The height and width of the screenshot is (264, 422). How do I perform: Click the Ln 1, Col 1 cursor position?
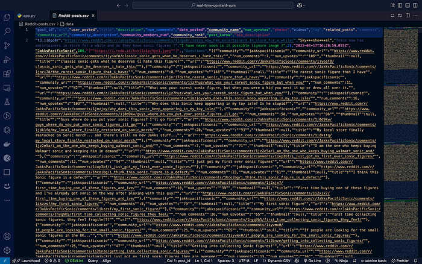tap(204, 261)
